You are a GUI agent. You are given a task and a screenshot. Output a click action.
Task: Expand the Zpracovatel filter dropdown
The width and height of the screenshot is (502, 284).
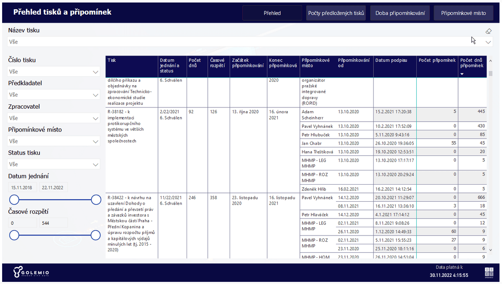95,119
